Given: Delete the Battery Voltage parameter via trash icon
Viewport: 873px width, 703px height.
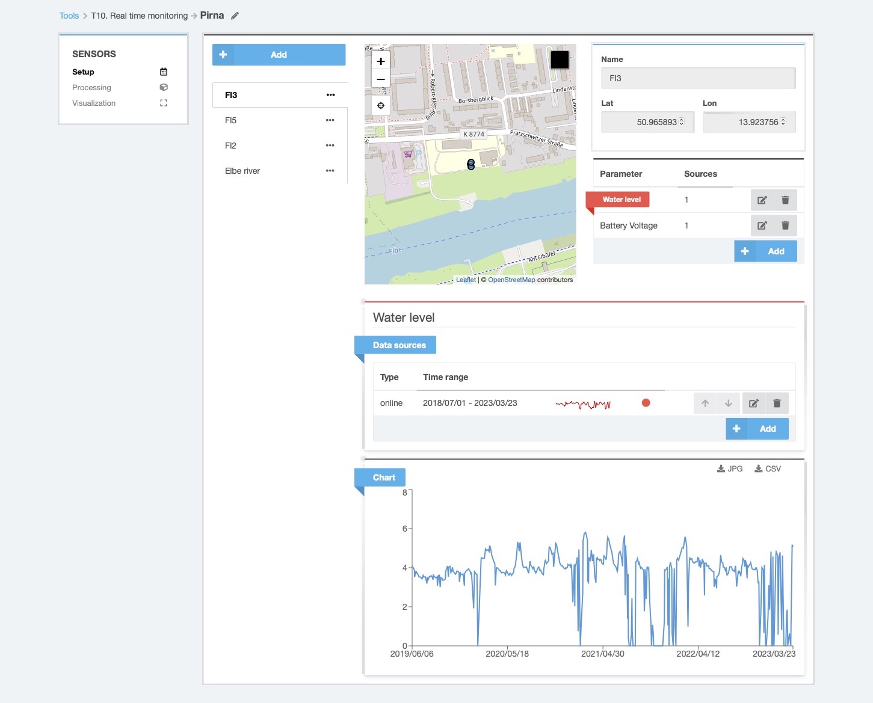Looking at the screenshot, I should point(785,226).
